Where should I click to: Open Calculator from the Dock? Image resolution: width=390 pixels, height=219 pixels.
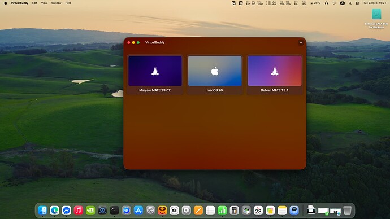pos(234,211)
